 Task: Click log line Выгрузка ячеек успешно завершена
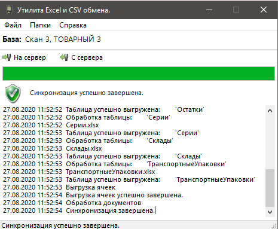click(x=93, y=195)
